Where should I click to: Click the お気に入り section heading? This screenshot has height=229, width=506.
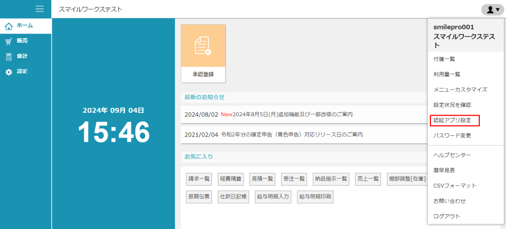[199, 157]
